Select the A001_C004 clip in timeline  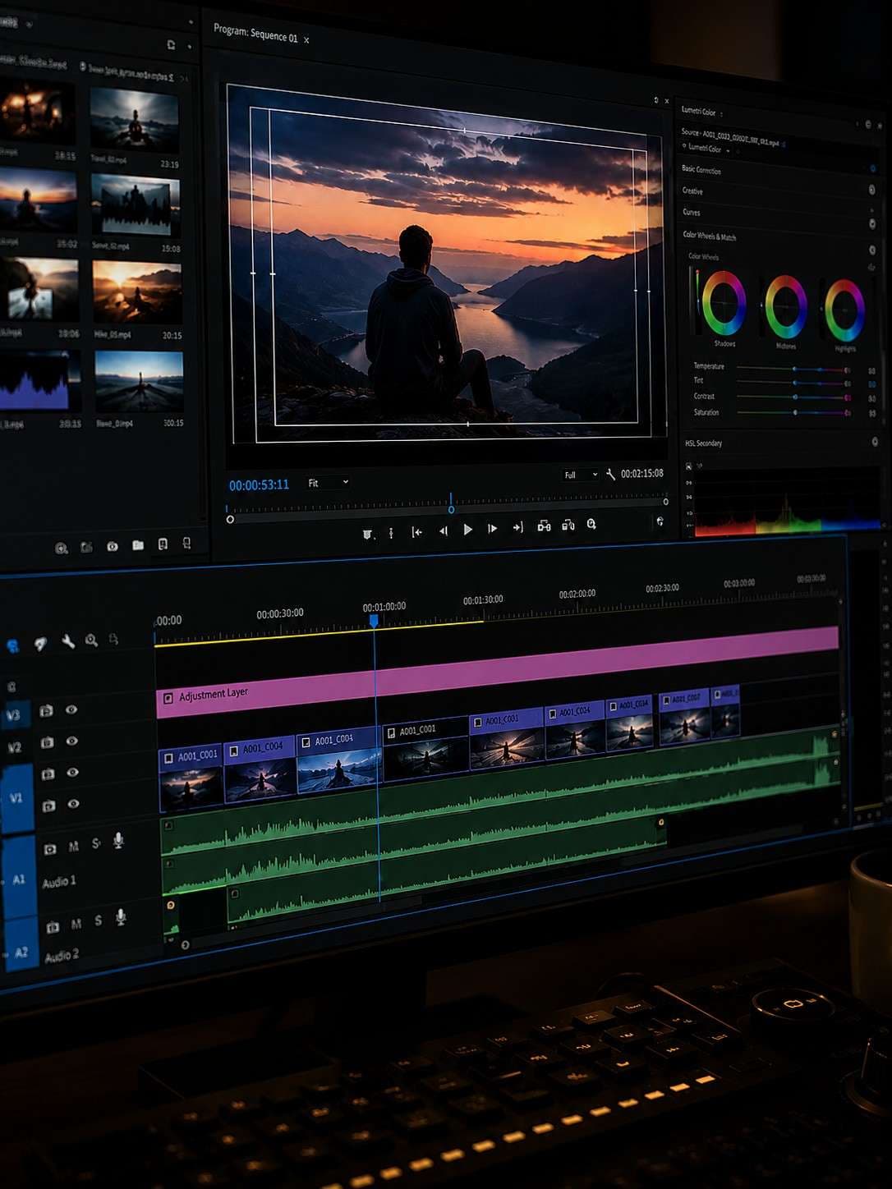coord(260,770)
